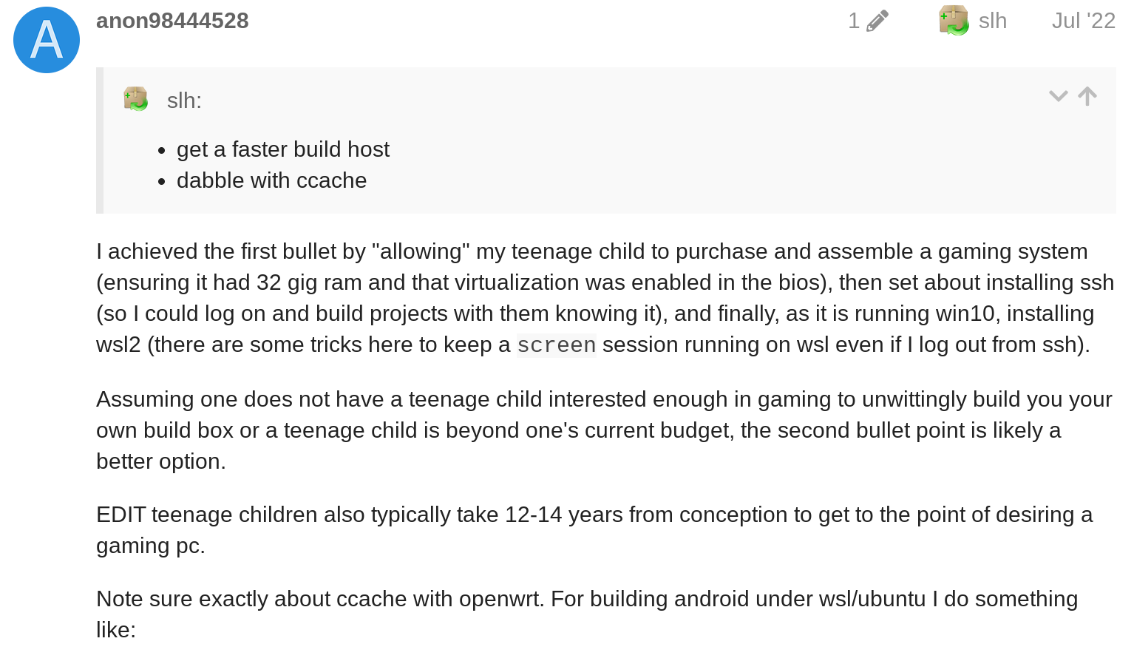1134x661 pixels.
Task: Click the "slh:" quote title
Action: coord(184,101)
